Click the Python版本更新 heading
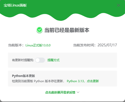 click(23, 76)
